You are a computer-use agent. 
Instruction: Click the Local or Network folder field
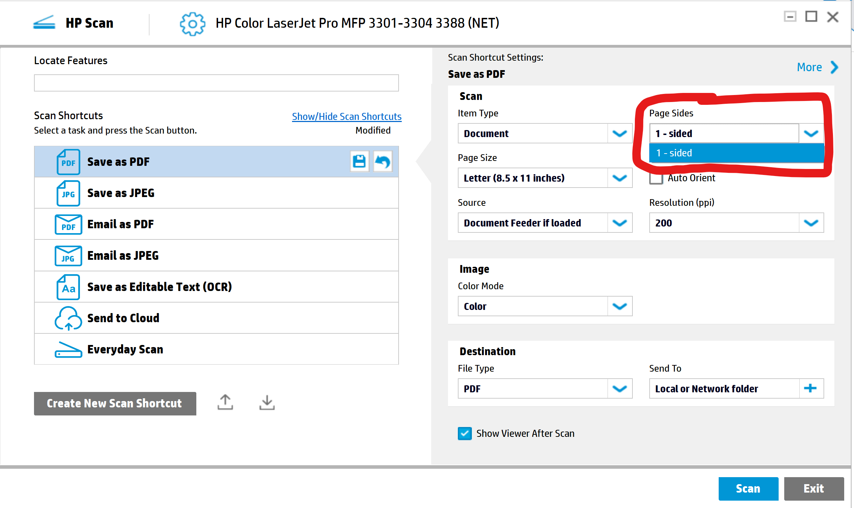point(724,389)
